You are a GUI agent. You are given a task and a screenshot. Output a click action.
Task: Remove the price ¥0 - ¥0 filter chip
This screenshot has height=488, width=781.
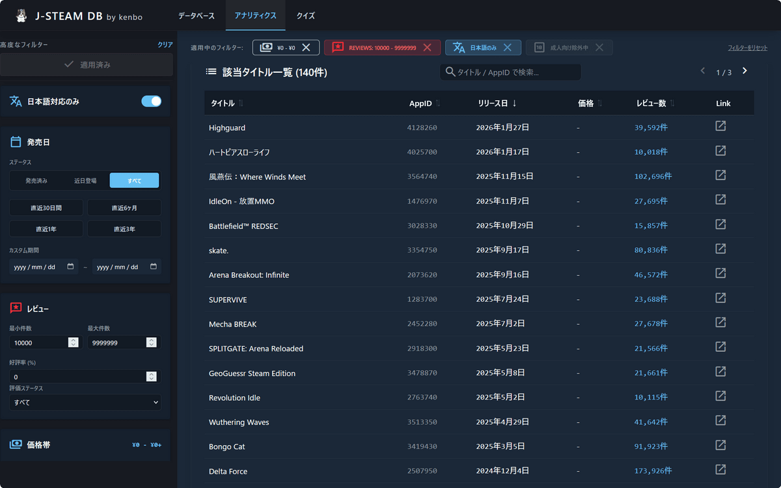[306, 47]
